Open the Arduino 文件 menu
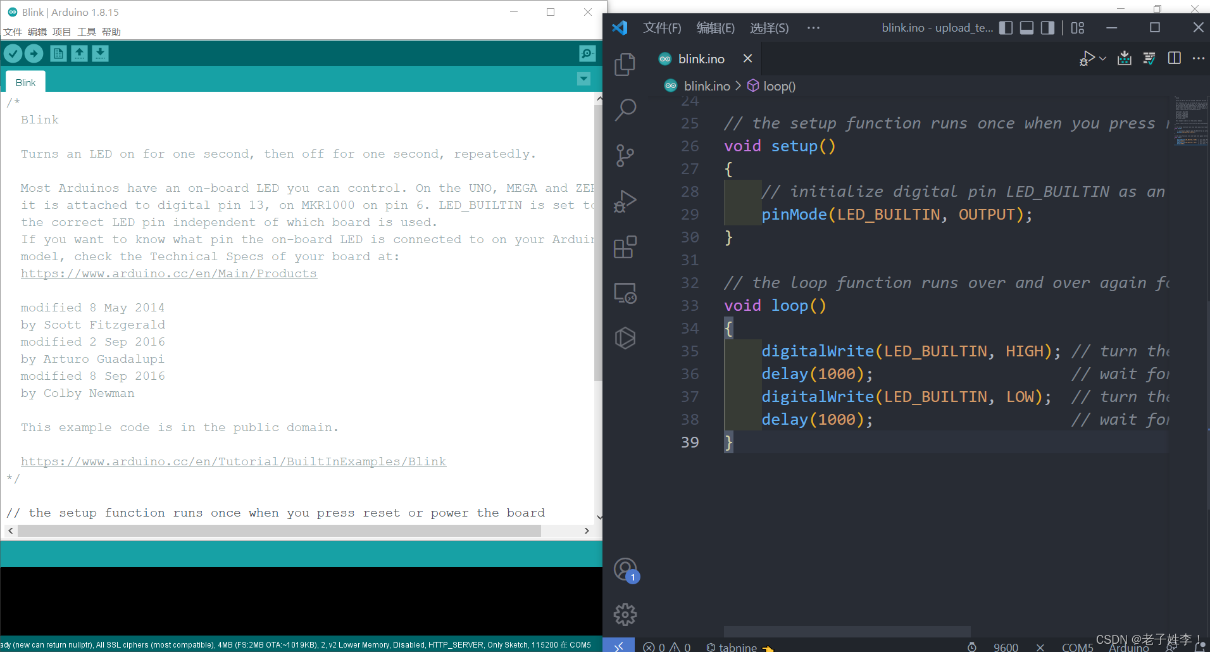Viewport: 1210px width, 652px height. [x=13, y=32]
